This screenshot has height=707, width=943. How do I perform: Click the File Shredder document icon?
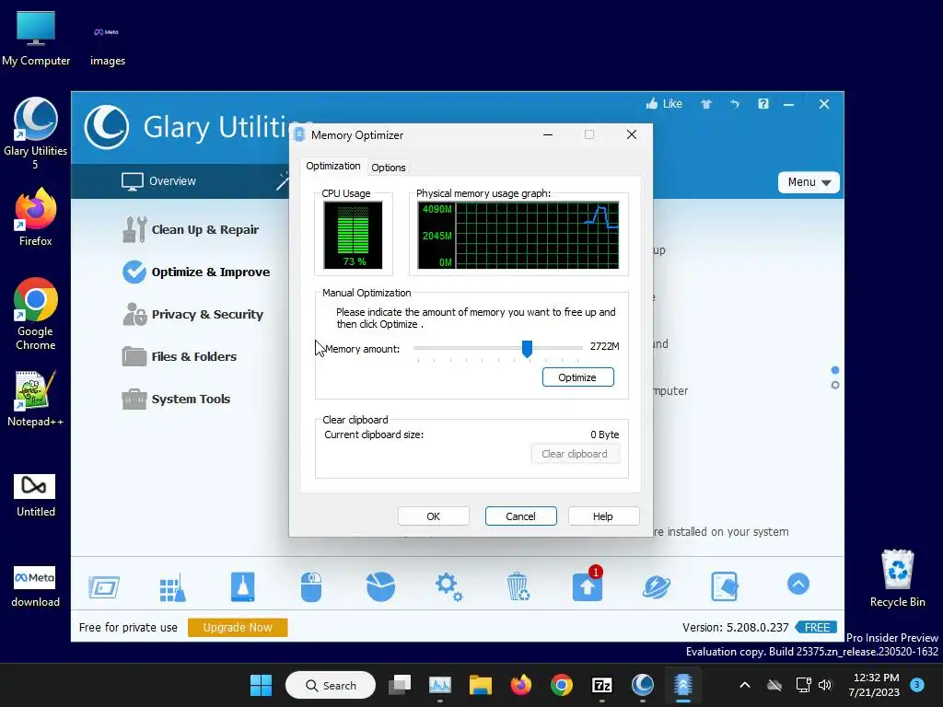724,586
